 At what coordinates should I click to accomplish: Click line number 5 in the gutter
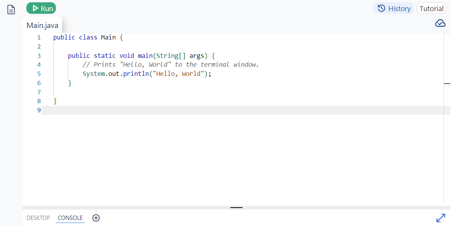point(39,74)
